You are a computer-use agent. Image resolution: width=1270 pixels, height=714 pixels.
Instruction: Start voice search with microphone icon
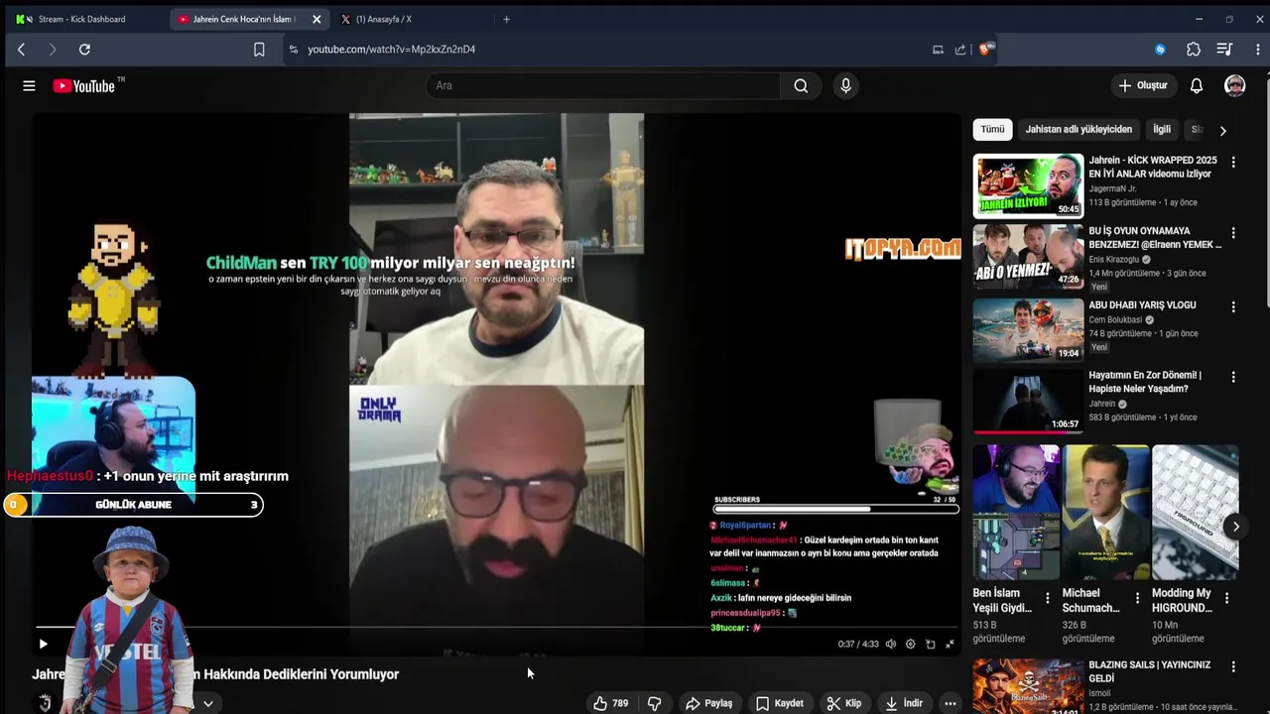(845, 85)
